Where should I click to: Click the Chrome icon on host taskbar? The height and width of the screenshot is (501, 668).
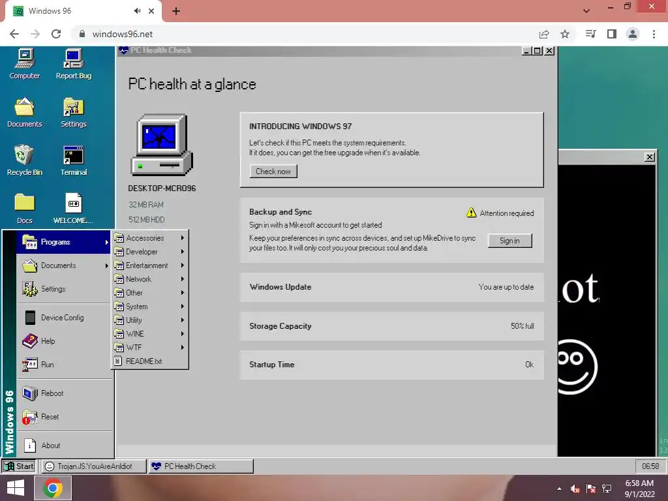coord(52,488)
